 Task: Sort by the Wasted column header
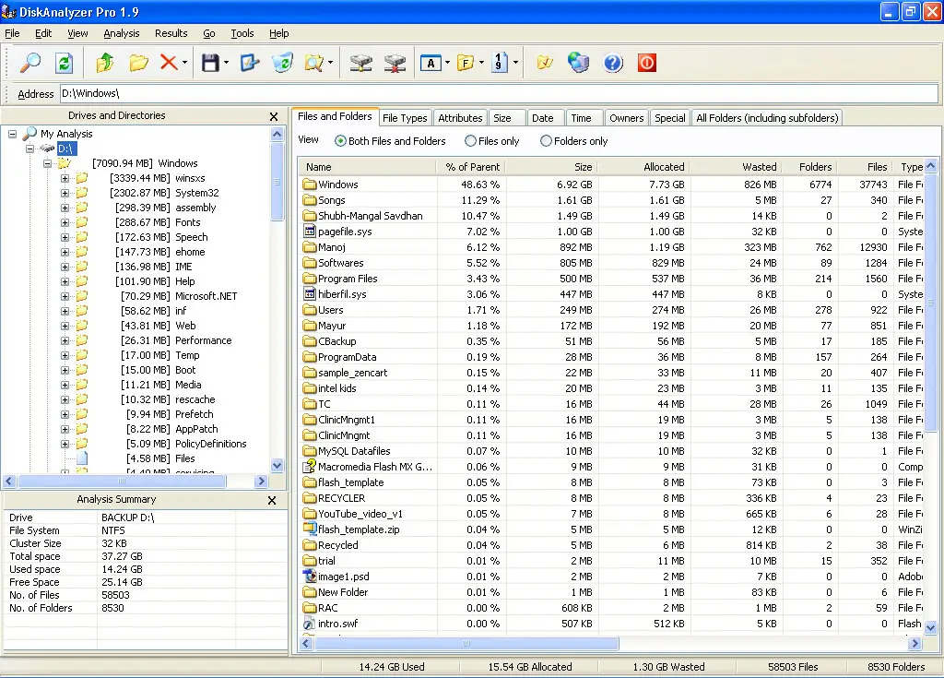[735, 167]
